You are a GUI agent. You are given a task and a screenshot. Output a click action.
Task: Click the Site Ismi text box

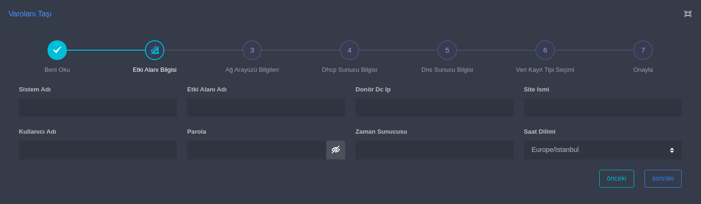[603, 107]
